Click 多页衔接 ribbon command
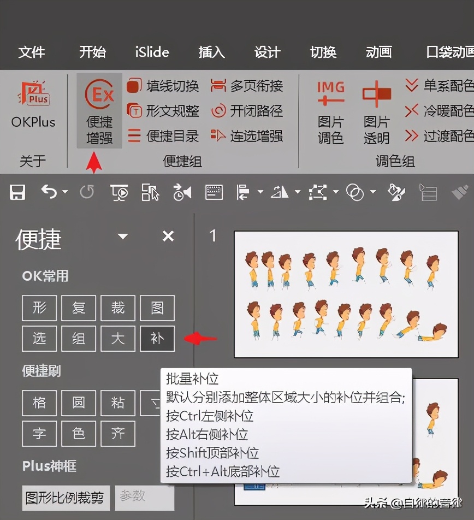The image size is (474, 520). (x=247, y=86)
